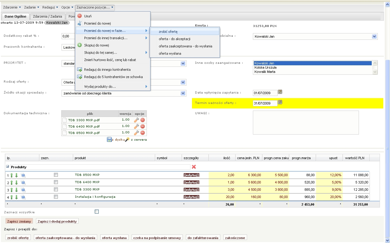Move TDB 3300 MXP row down
Screen dimensions: 390x243
pos(16,190)
